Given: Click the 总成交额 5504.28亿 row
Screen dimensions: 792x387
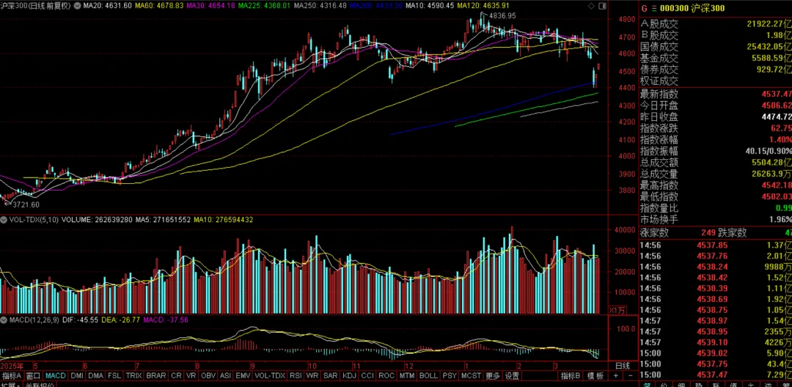Looking at the screenshot, I should 716,162.
